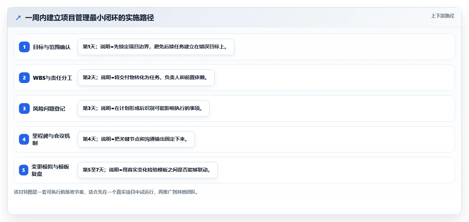Select step badge number 2
This screenshot has height=222, width=469.
coord(24,78)
